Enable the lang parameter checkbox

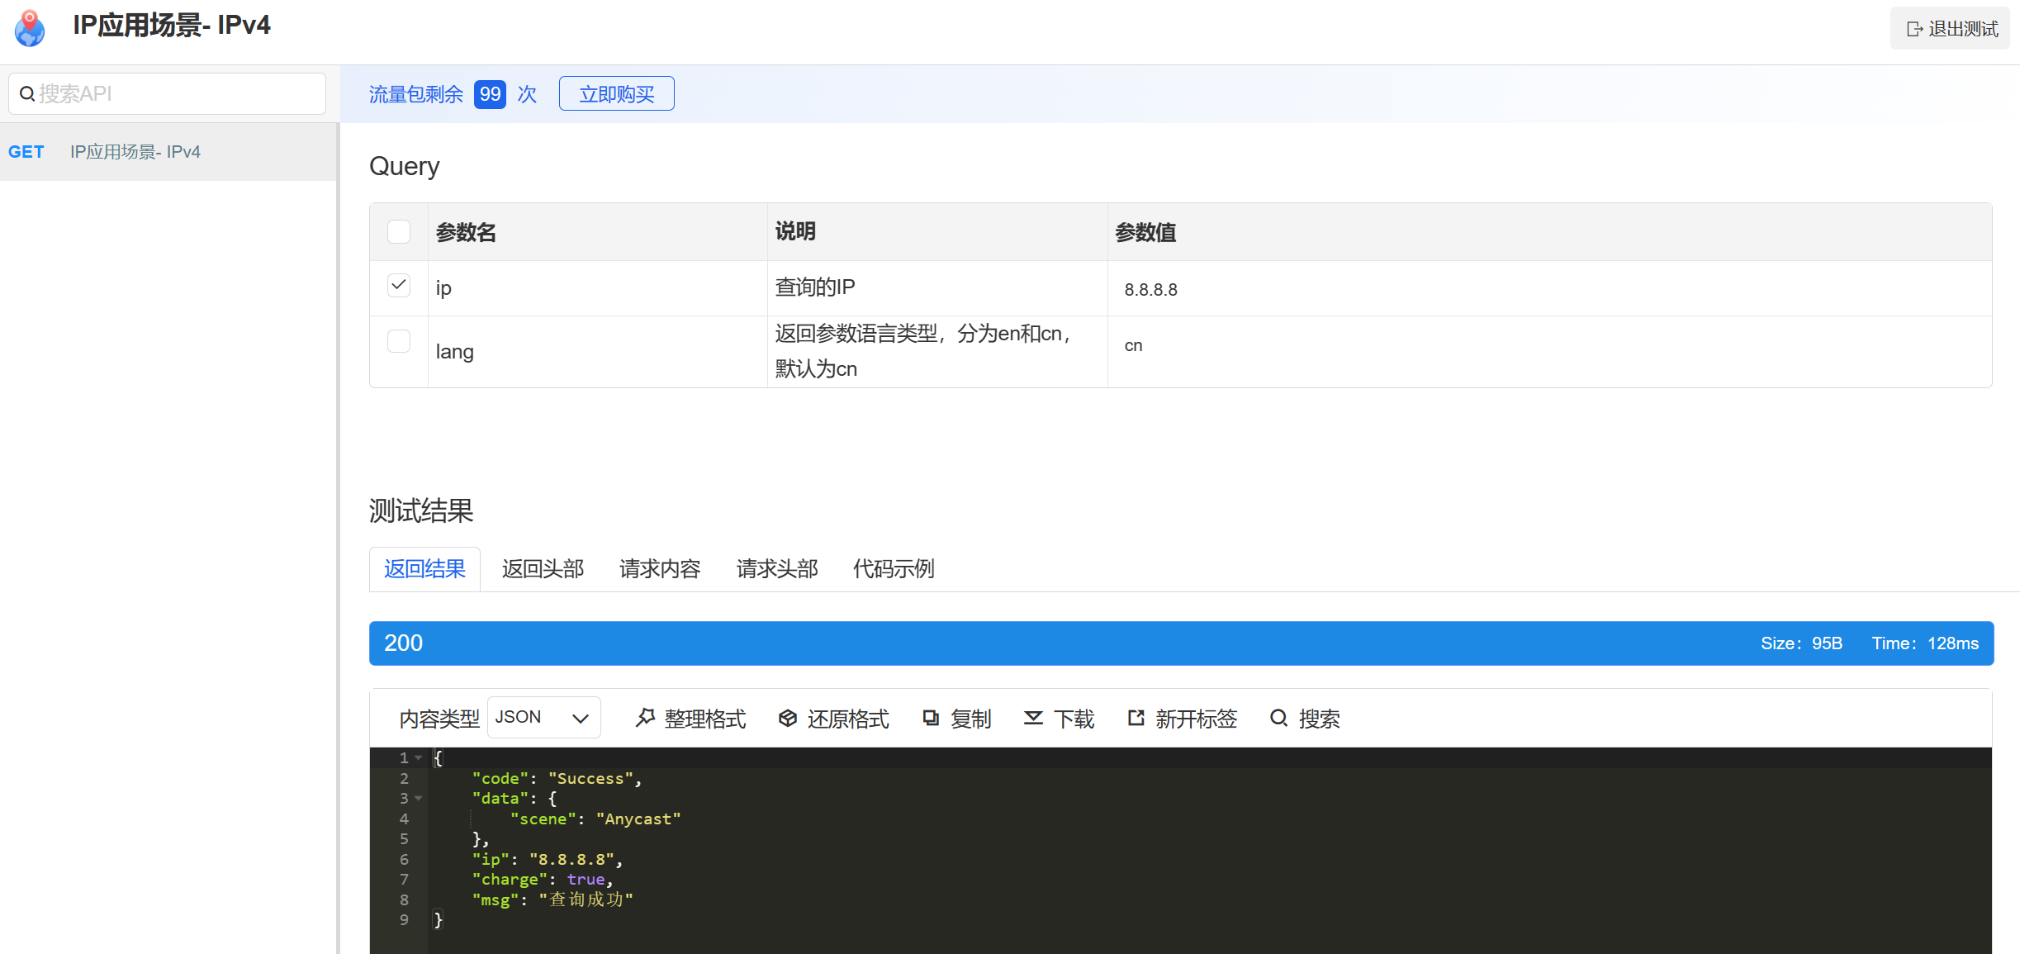(399, 341)
